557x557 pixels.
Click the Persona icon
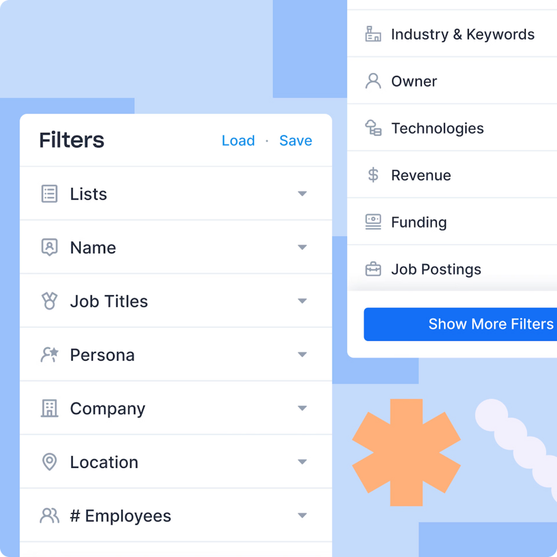click(x=50, y=354)
